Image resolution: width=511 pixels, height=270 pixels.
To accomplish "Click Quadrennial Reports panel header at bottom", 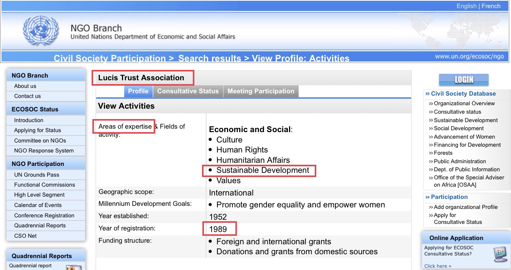I will pyautogui.click(x=46, y=256).
